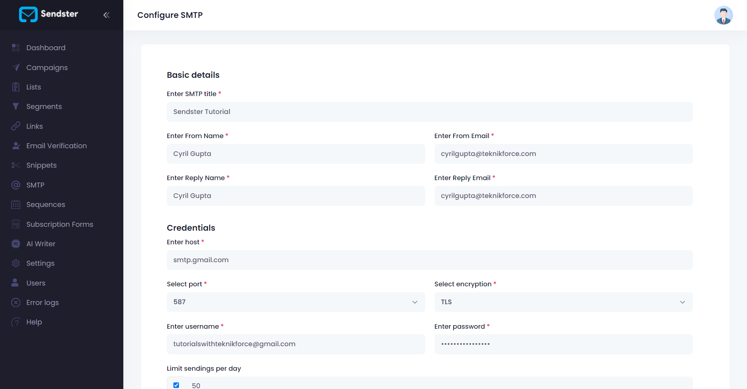Image resolution: width=747 pixels, height=389 pixels.
Task: Focus the Enter password field
Action: (563, 344)
